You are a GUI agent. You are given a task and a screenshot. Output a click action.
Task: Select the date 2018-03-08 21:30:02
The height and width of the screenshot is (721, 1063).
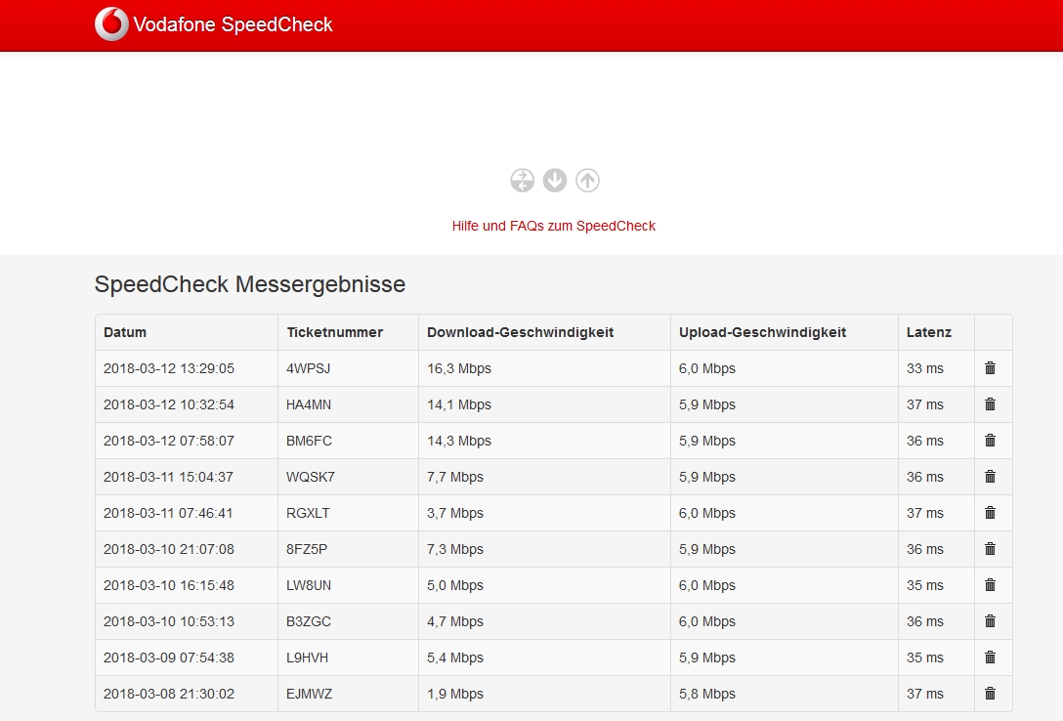click(x=169, y=694)
